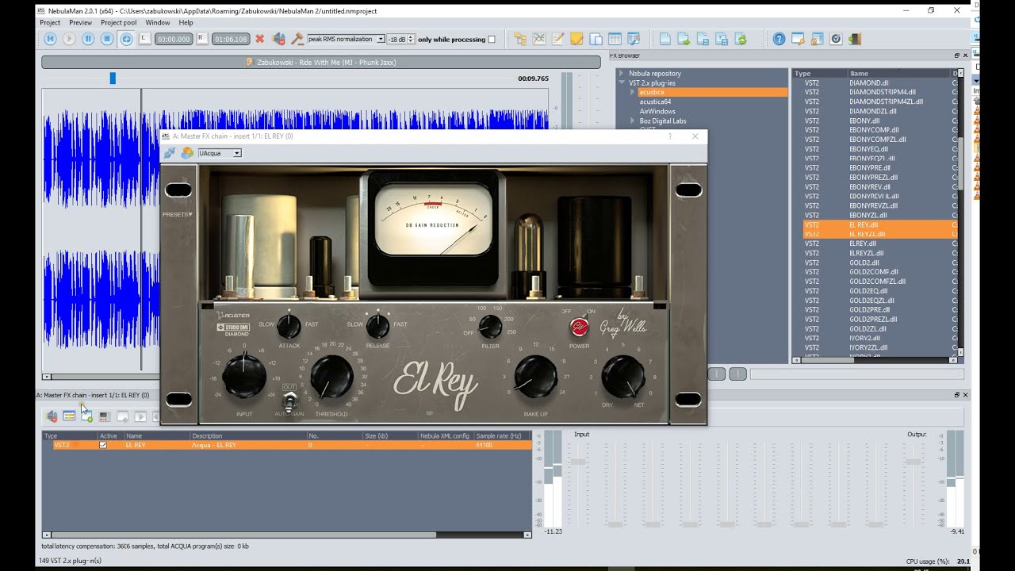Open the UAcqua dropdown in plugin window
Screen dimensions: 1015x571
tap(220, 153)
